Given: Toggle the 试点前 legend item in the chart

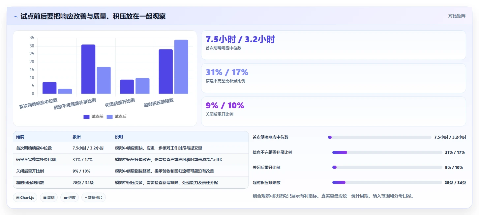Looking at the screenshot, I should click(x=93, y=117).
